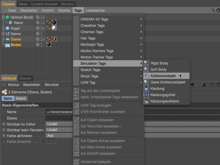Select the dynamics tag on Kugel row
Image resolution: width=220 pixels, height=165 pixels.
click(x=49, y=28)
